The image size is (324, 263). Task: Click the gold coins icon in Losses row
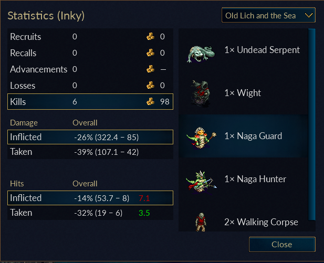click(150, 85)
